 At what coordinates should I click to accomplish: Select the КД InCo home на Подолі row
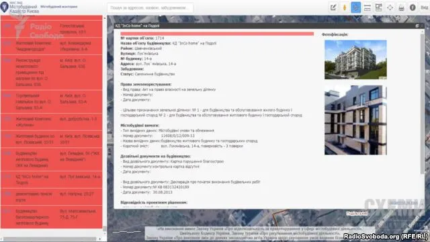point(51,179)
